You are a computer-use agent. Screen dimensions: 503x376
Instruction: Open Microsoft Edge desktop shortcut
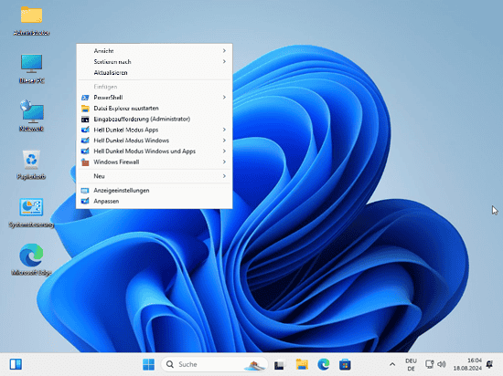(31, 260)
